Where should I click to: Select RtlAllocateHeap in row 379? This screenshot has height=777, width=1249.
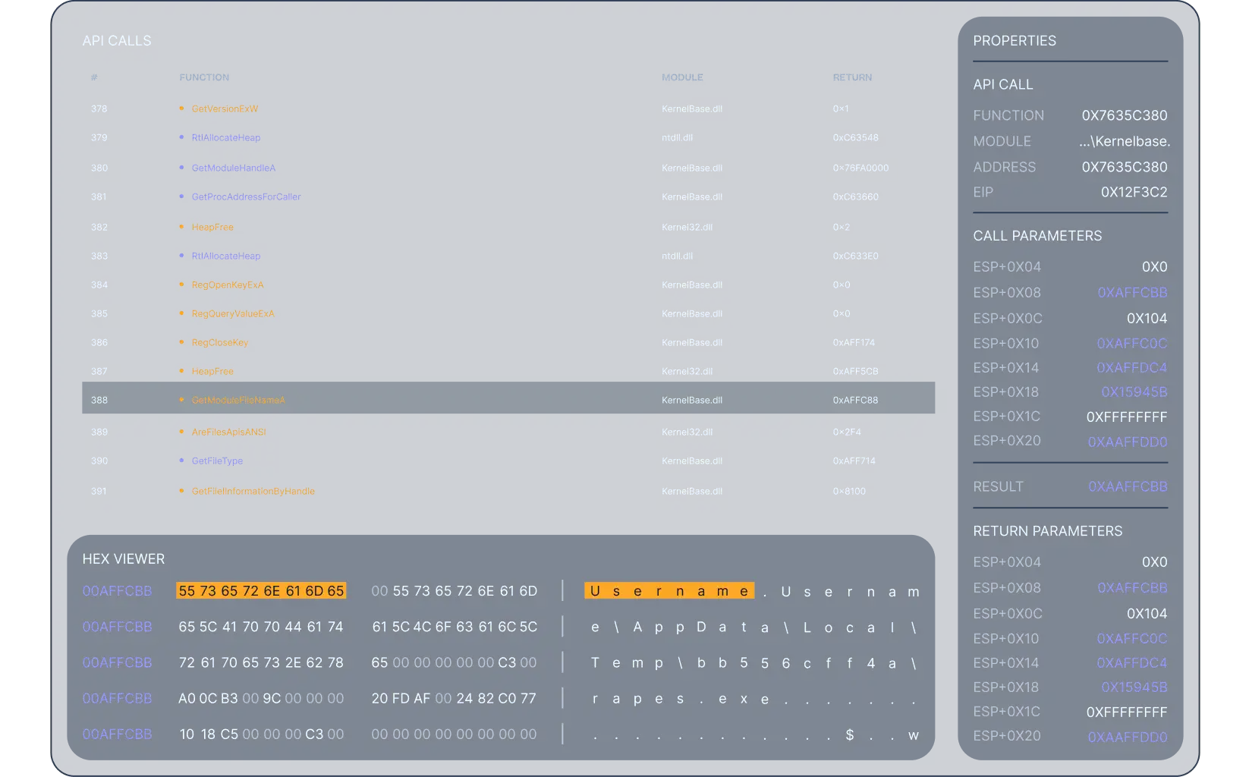click(225, 137)
